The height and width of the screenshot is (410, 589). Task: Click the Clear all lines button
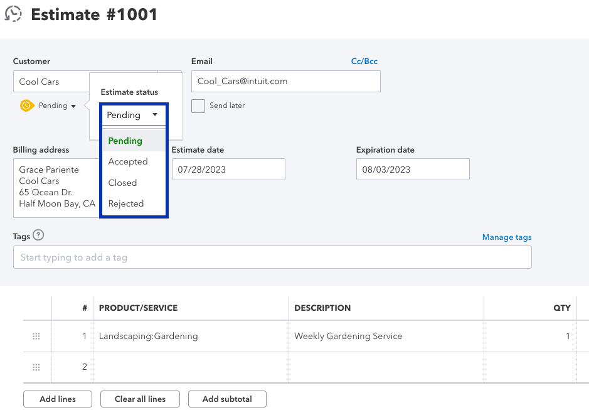pos(140,399)
